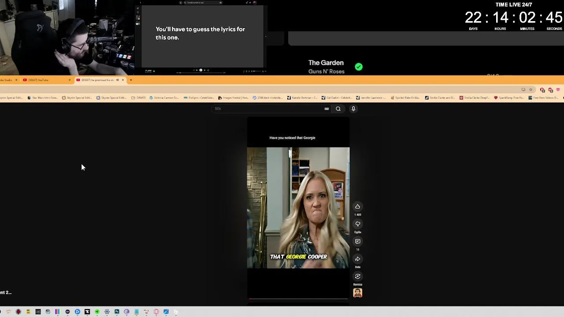The width and height of the screenshot is (564, 317).
Task: Open the 'Gal Gadot' bookmark
Action: click(x=336, y=98)
